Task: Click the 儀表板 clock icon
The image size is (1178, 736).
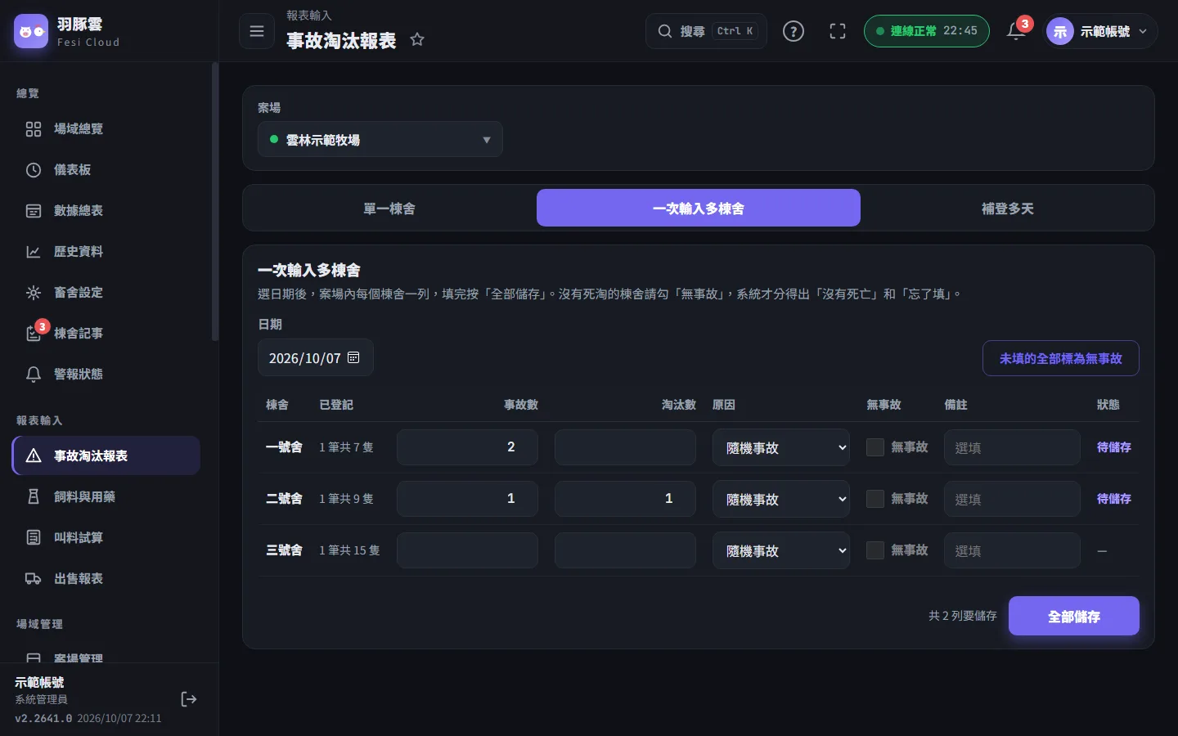Action: 34,169
